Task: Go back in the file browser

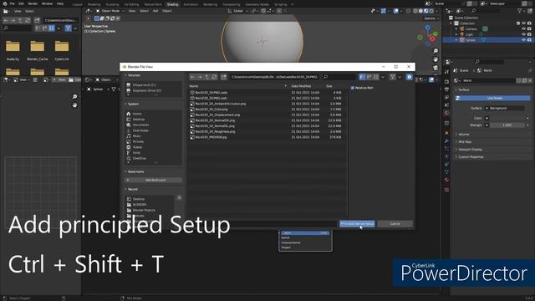Action: point(193,77)
